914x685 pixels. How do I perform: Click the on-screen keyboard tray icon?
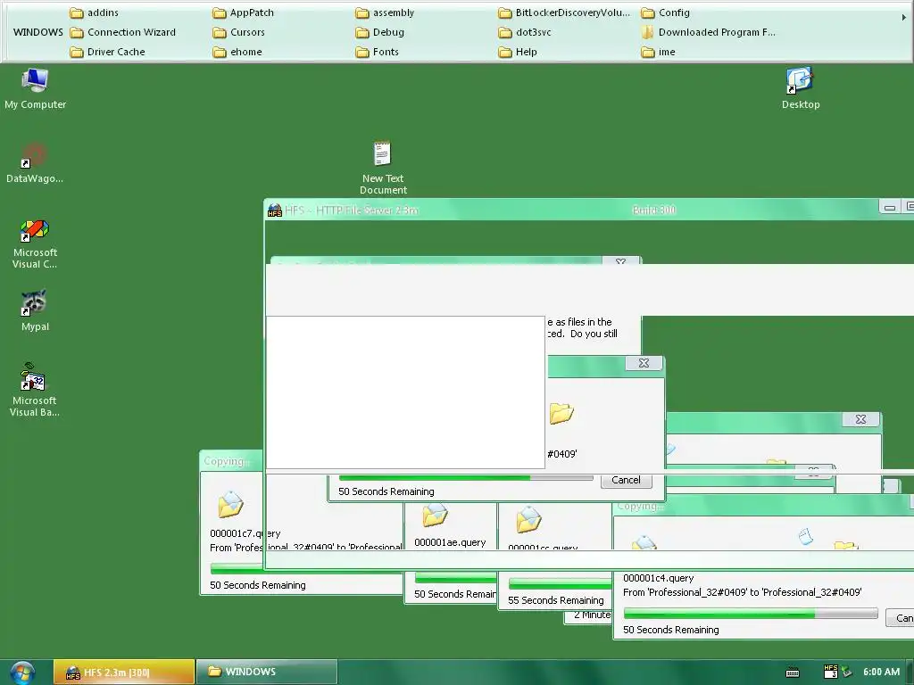tap(793, 673)
